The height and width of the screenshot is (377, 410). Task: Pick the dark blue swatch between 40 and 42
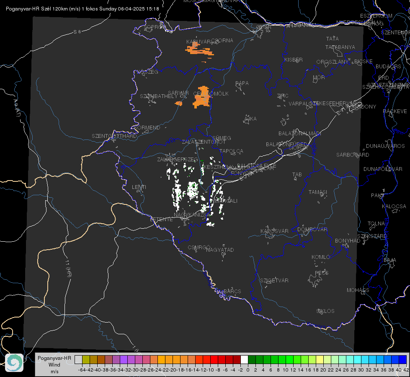[403, 359]
